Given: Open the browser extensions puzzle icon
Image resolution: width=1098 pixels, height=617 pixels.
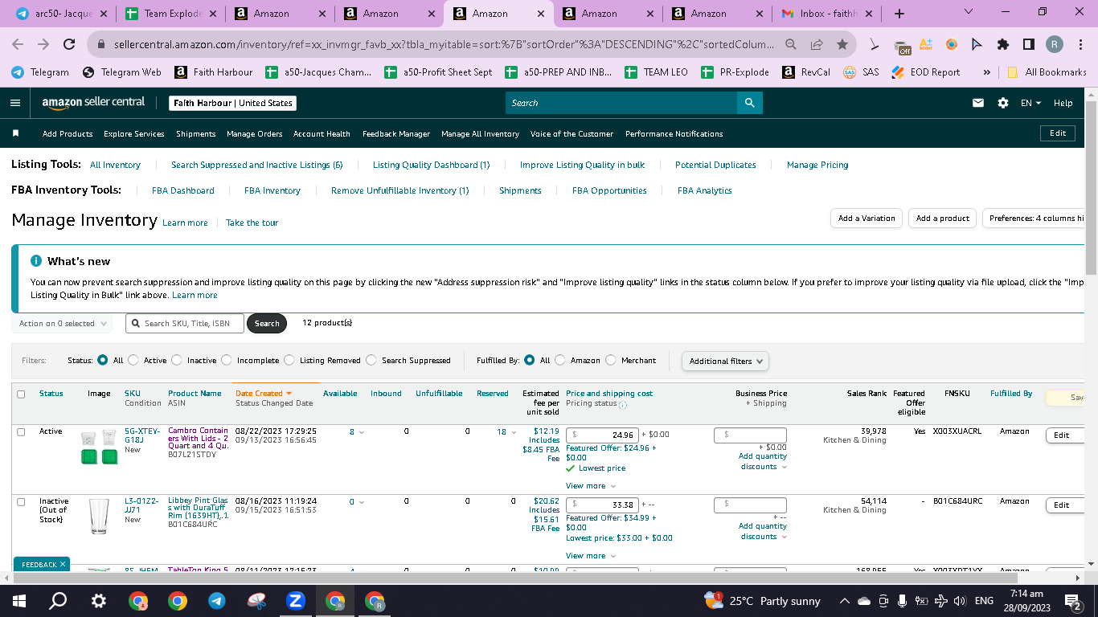Looking at the screenshot, I should (1002, 44).
